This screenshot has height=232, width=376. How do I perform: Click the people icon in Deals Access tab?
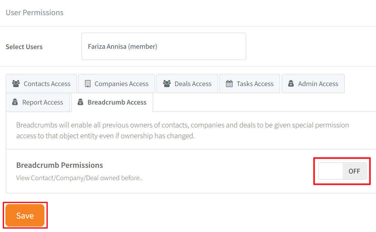click(167, 84)
